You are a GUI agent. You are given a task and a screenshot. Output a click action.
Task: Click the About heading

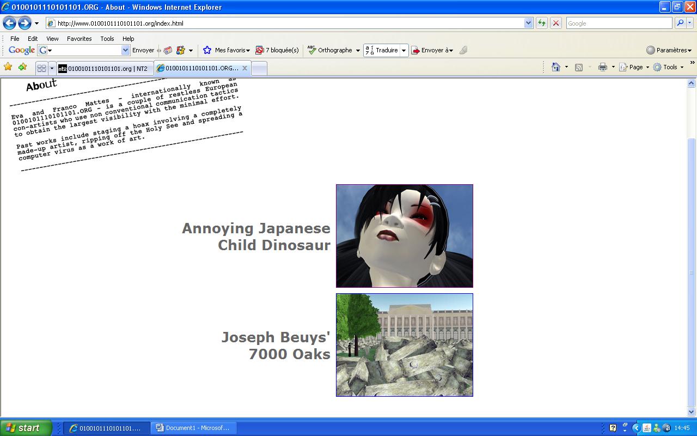pyautogui.click(x=41, y=85)
